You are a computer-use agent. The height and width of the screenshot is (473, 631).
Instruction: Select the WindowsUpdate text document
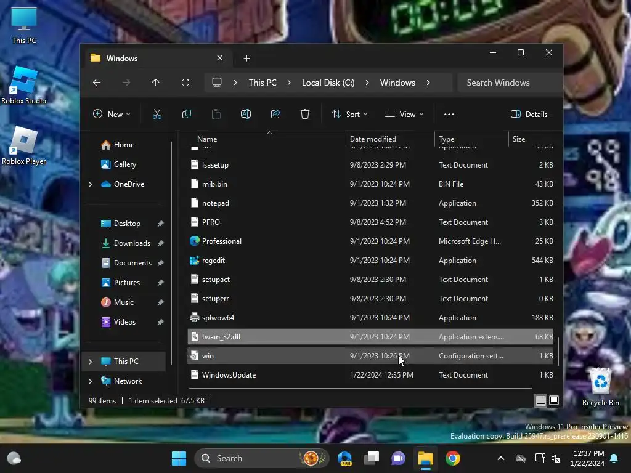pos(370,375)
